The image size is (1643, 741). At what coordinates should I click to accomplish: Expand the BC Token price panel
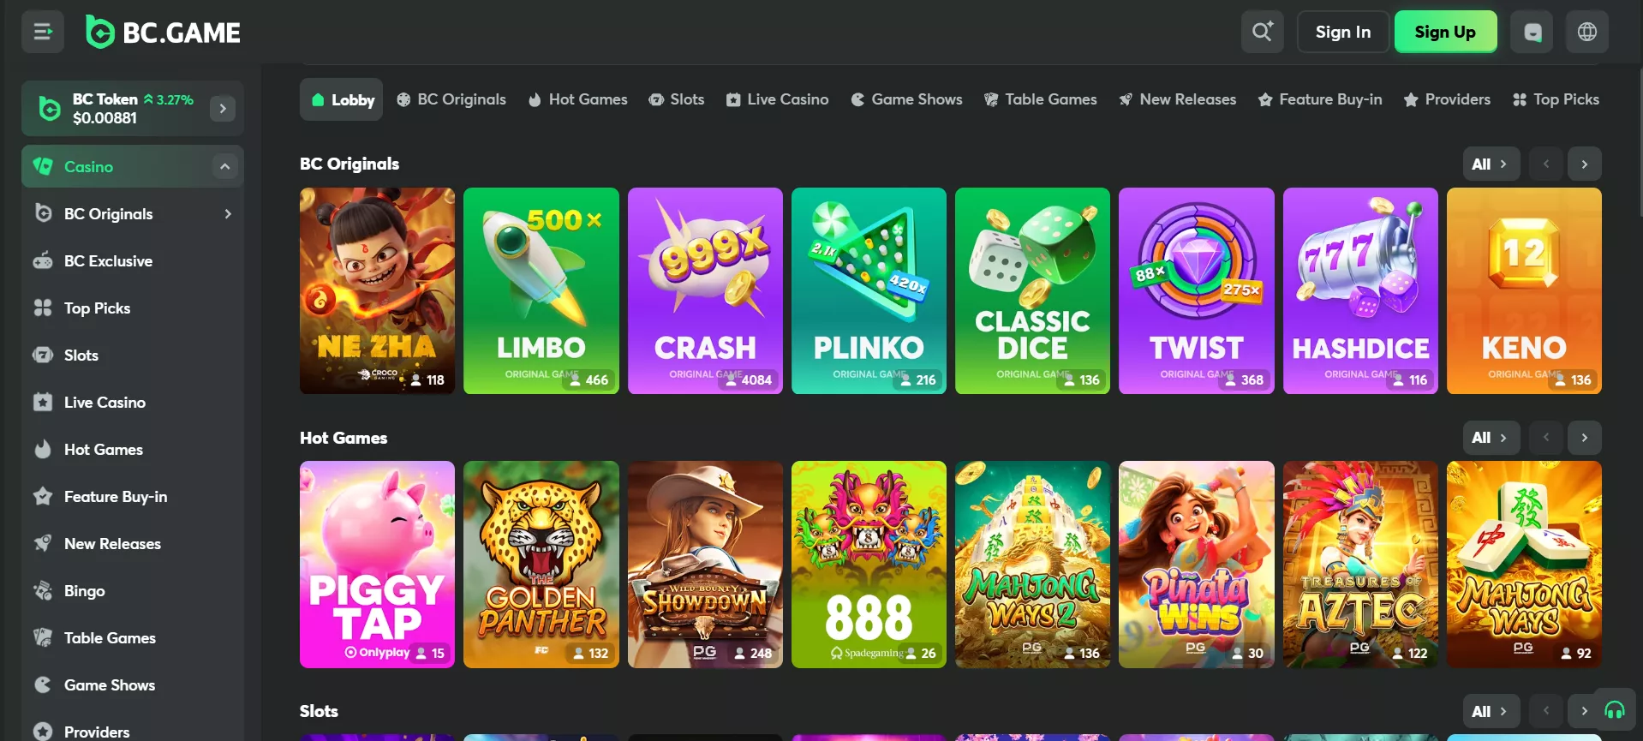point(223,109)
